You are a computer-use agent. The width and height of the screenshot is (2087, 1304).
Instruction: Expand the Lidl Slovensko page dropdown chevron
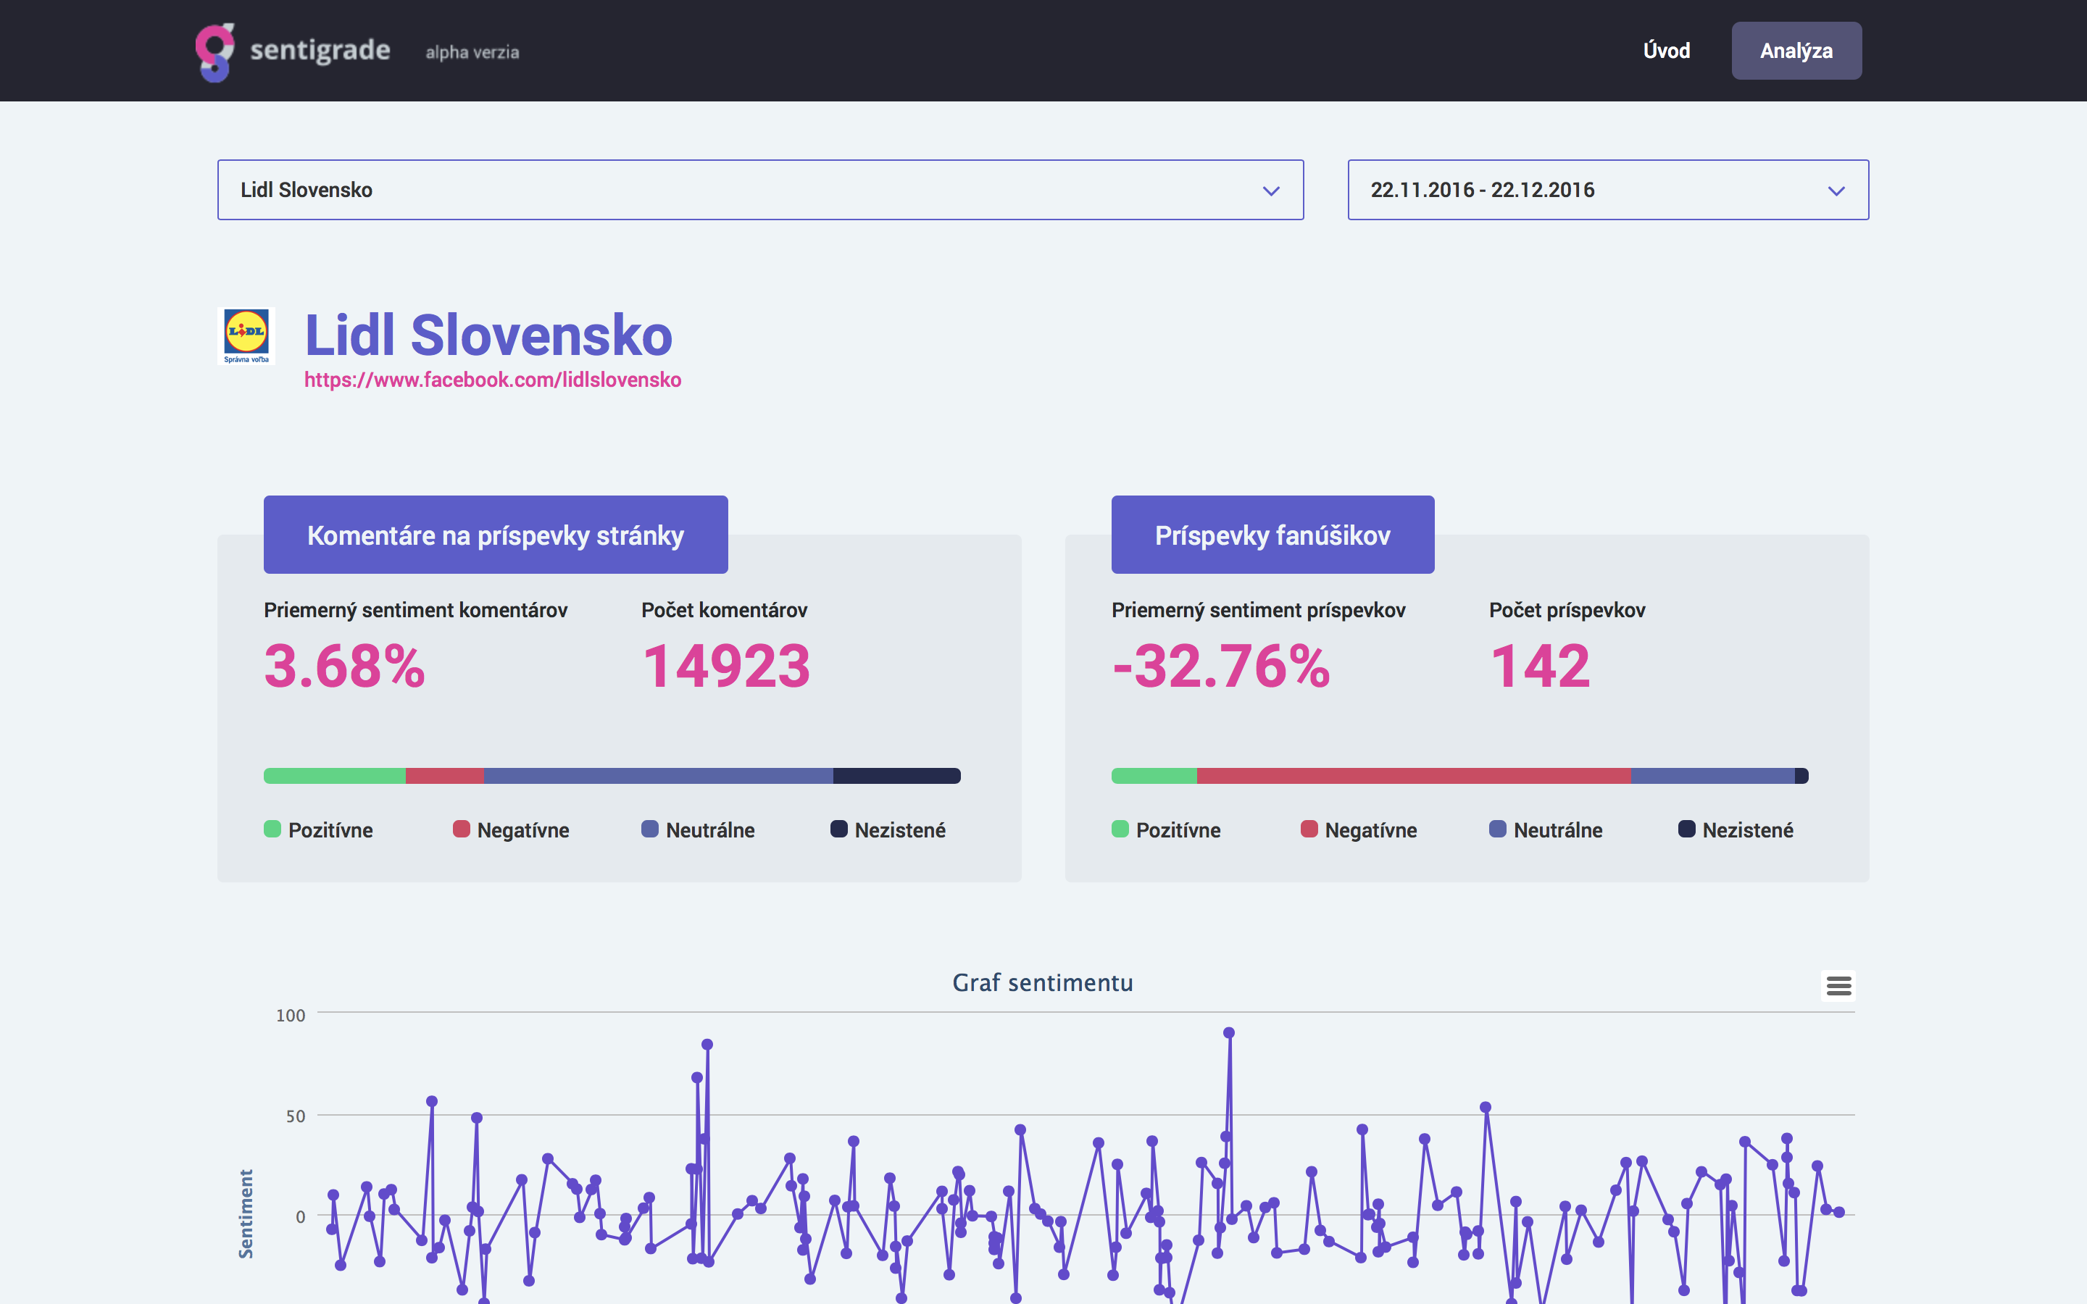tap(1270, 191)
